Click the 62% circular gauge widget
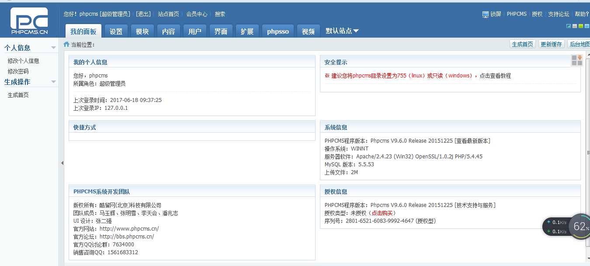The height and width of the screenshot is (266, 590). (580, 226)
